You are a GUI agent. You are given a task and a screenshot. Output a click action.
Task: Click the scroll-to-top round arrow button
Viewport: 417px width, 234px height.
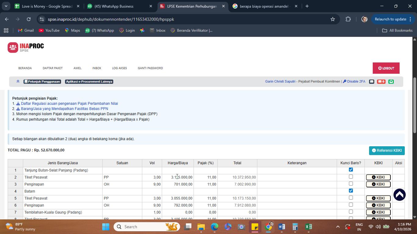[399, 195]
